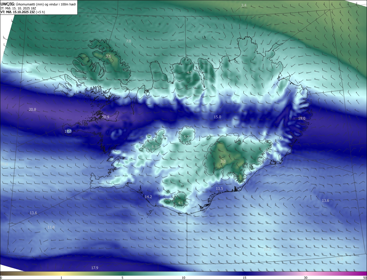
Task: Click the 13.5 value label
Action: pos(219,189)
